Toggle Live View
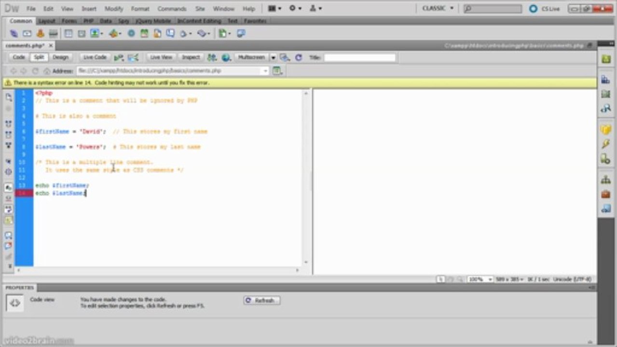Image resolution: width=617 pixels, height=347 pixels. click(161, 57)
